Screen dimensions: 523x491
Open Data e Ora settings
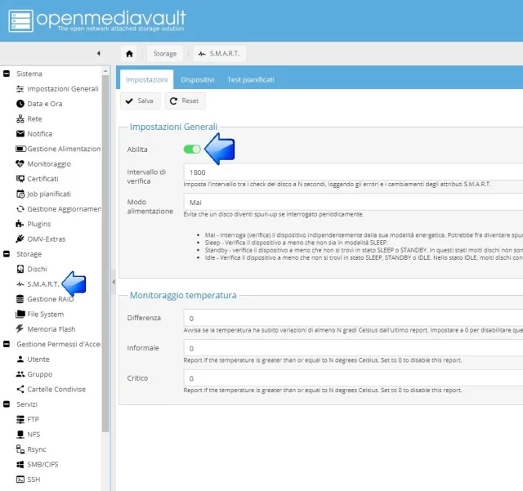[x=44, y=104]
